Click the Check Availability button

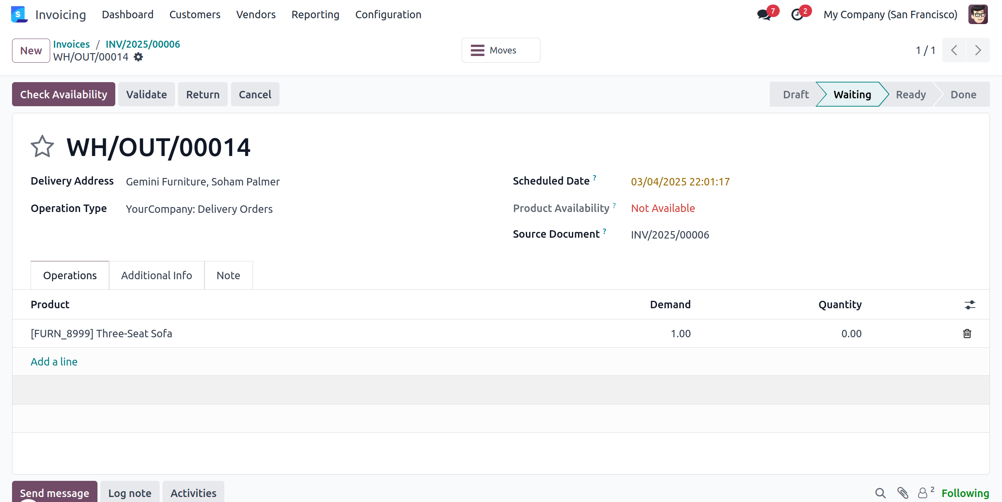point(63,95)
